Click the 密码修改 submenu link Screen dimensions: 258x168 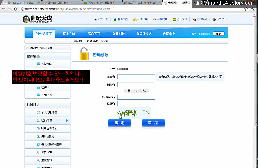(x=92, y=41)
